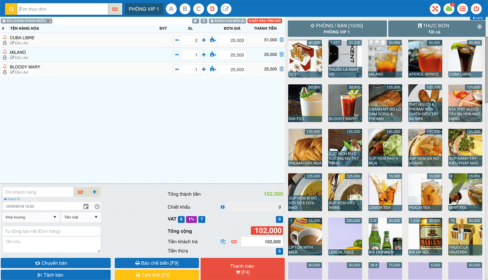Click Tách bàn button
Screen dimensions: 488x280
tap(56, 275)
